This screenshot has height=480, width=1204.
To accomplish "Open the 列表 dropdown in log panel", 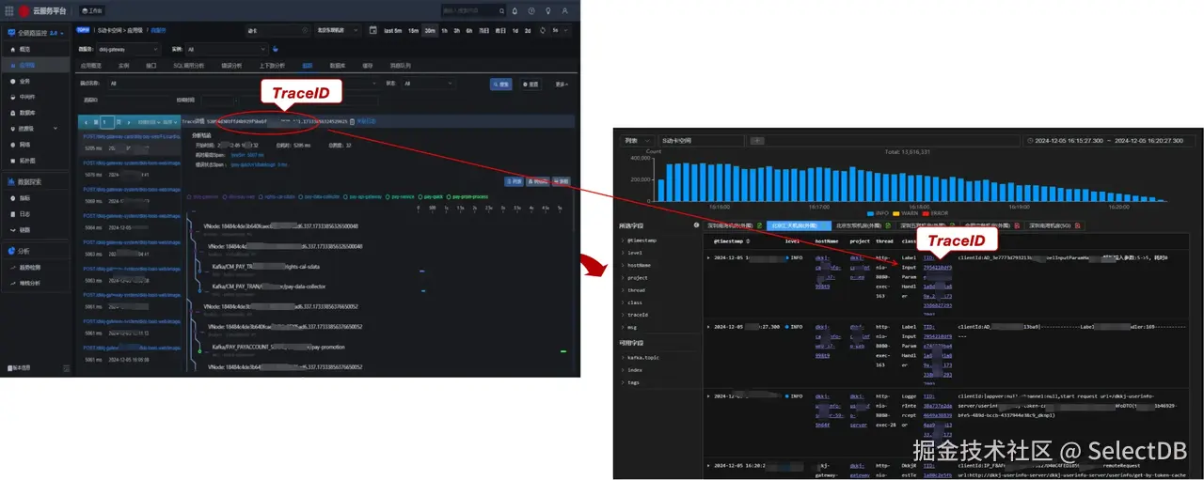I will pyautogui.click(x=636, y=140).
